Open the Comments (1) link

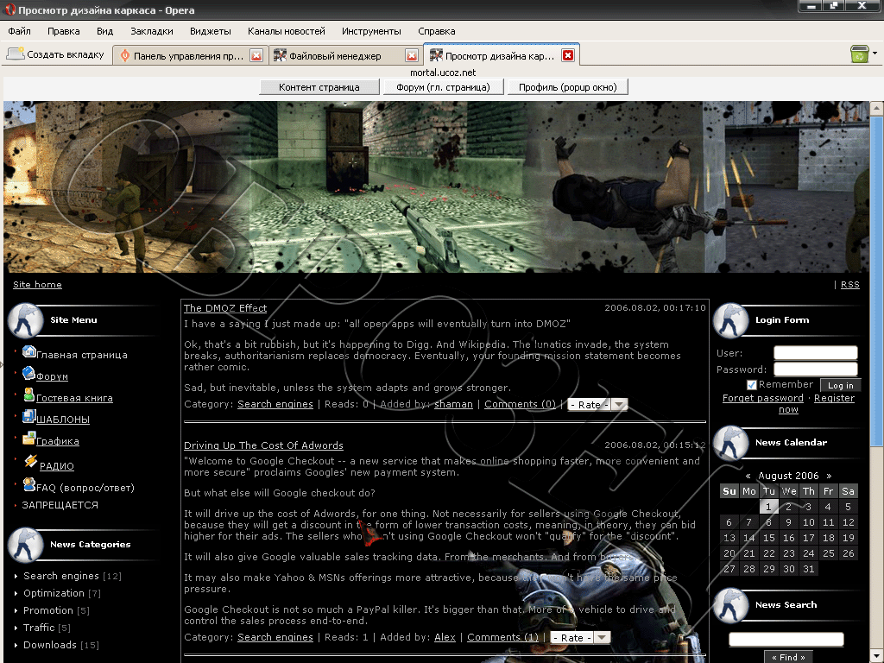[x=503, y=637]
